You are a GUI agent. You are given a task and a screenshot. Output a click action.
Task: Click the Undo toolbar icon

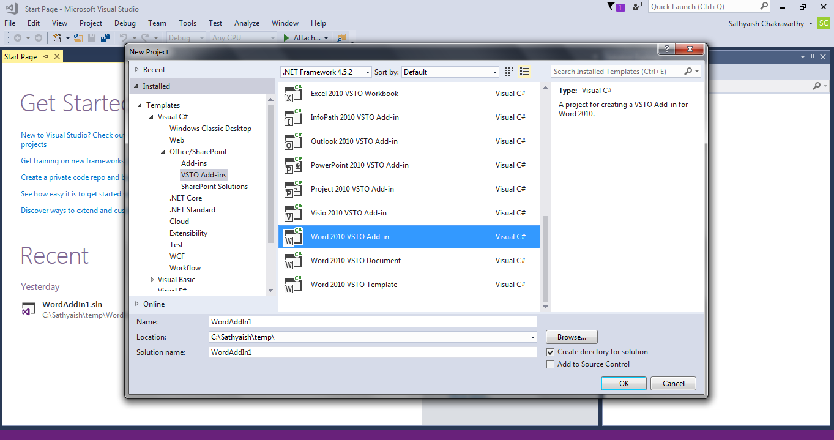pos(123,38)
